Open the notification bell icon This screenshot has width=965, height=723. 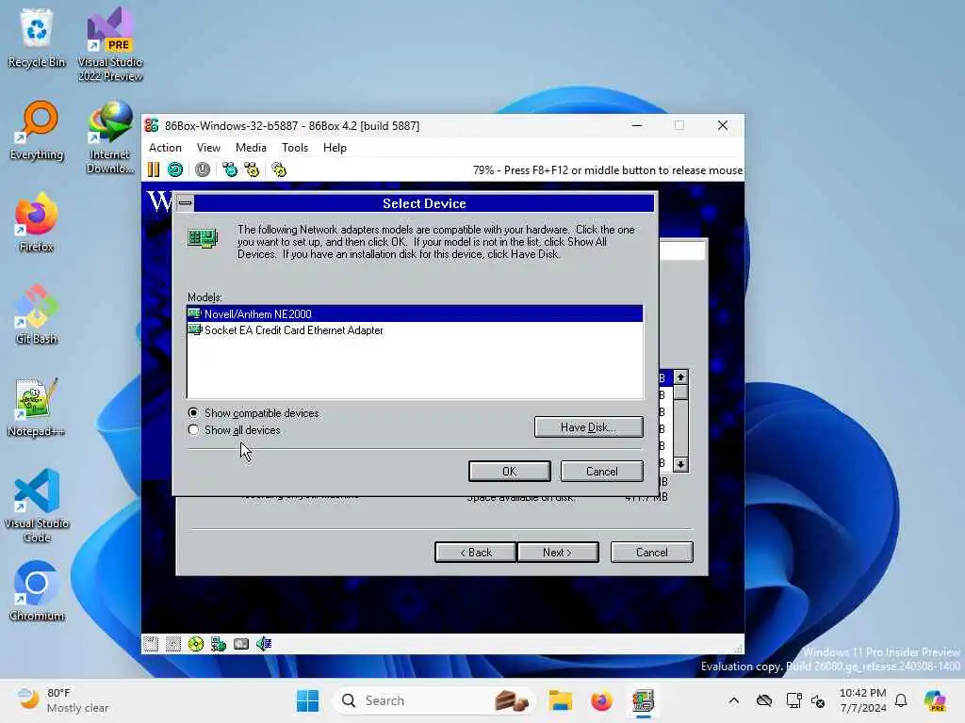901,700
